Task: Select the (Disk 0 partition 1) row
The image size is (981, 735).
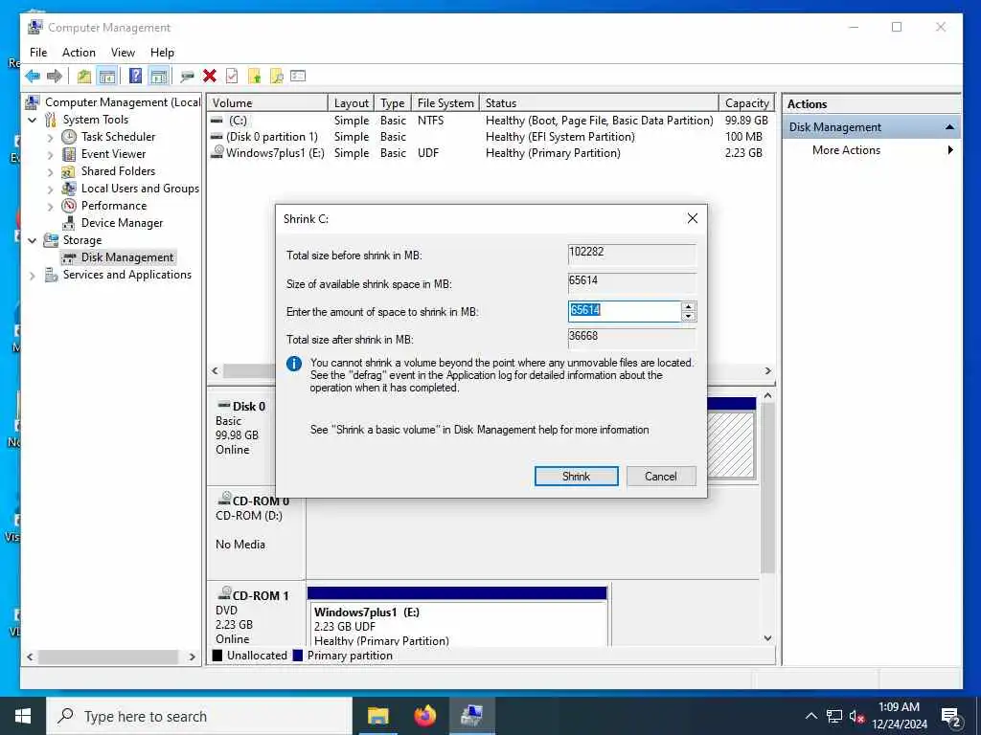Action: click(490, 136)
